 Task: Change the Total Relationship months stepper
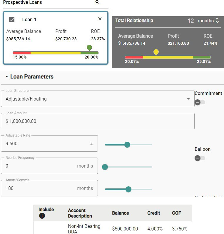217,21
